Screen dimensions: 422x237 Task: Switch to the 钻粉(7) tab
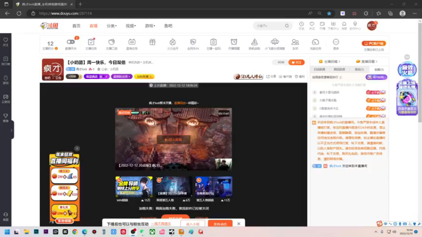379,70
